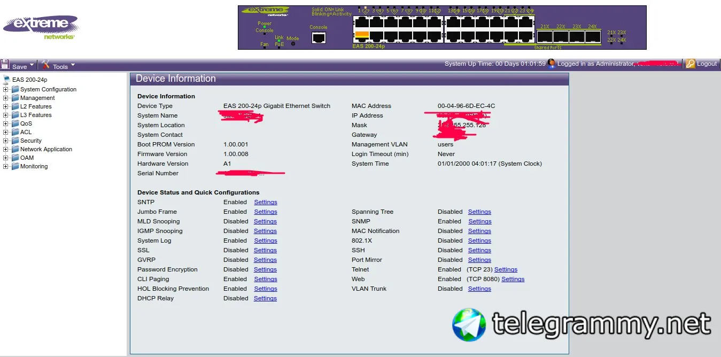Click the System Configuration folder icon

click(15, 89)
